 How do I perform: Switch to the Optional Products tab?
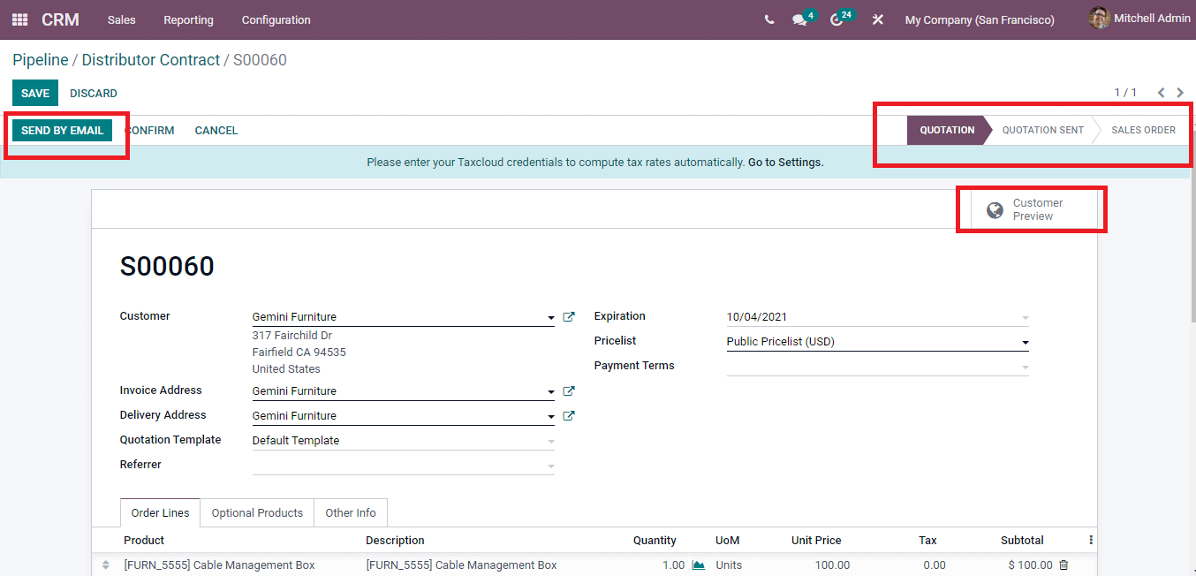pos(257,512)
